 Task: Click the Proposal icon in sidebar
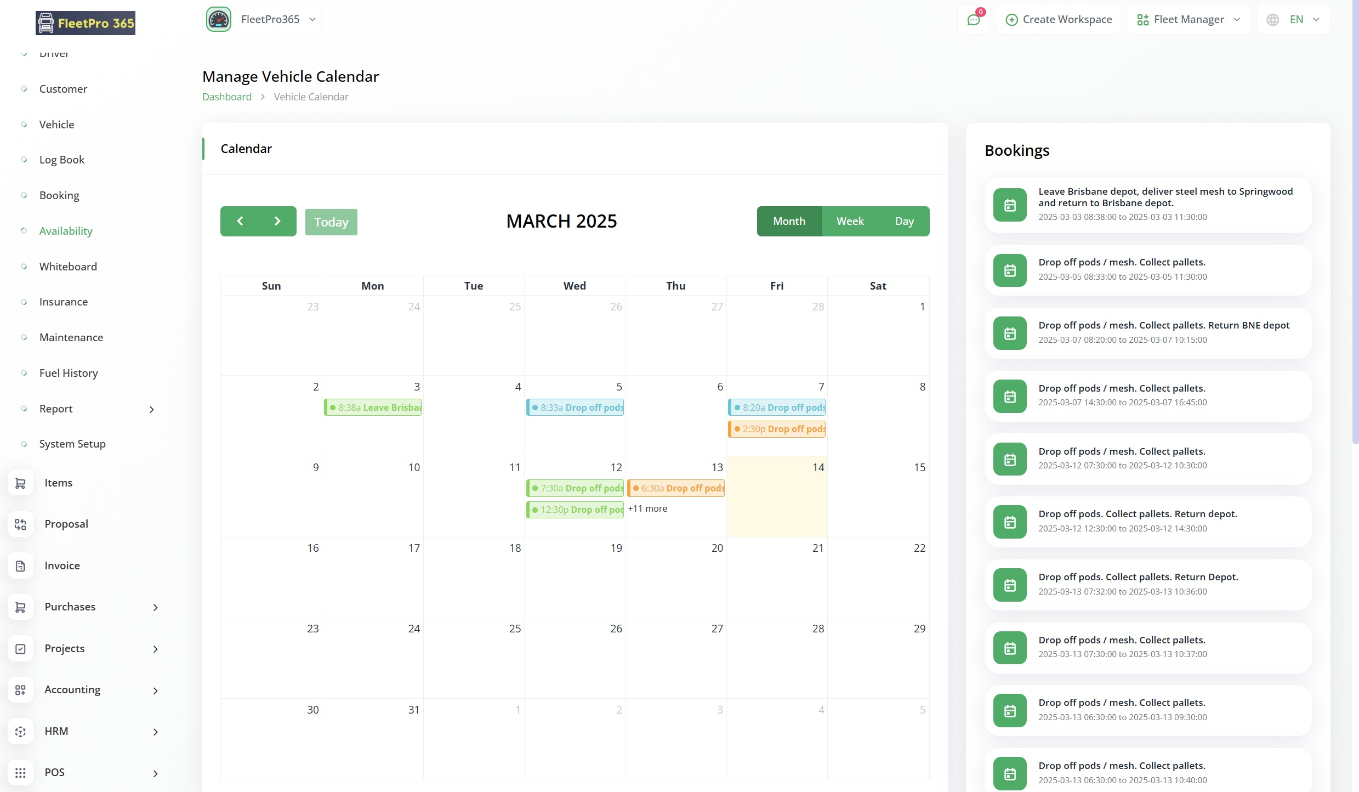click(20, 524)
